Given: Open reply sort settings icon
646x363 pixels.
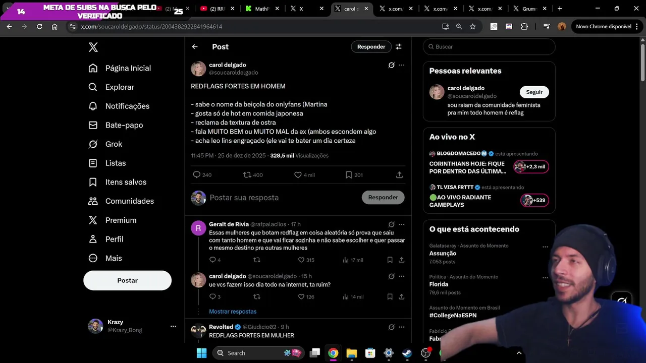Looking at the screenshot, I should (x=399, y=47).
